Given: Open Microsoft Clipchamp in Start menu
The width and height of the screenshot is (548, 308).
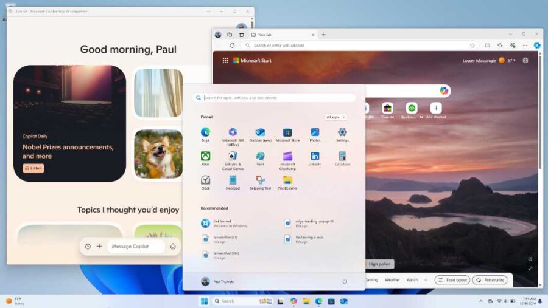Looking at the screenshot, I should 287,160.
